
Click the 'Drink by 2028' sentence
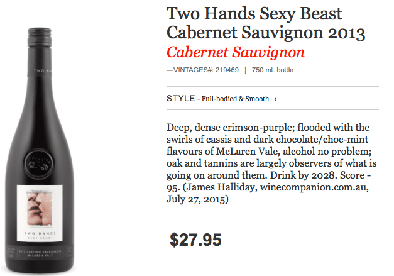[304, 175]
